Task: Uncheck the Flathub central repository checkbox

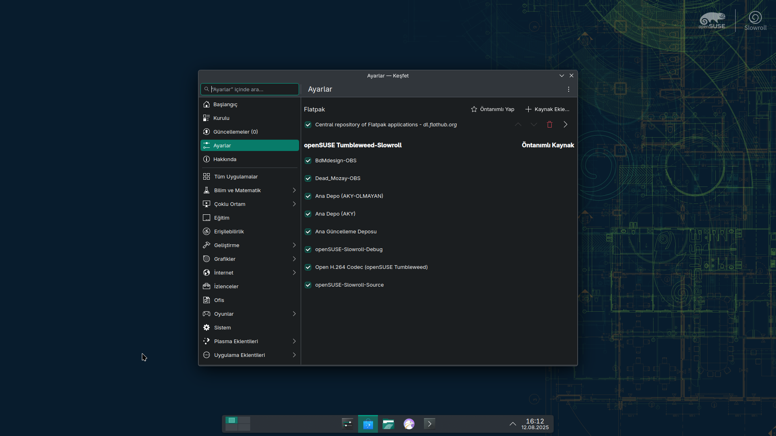Action: tap(308, 125)
